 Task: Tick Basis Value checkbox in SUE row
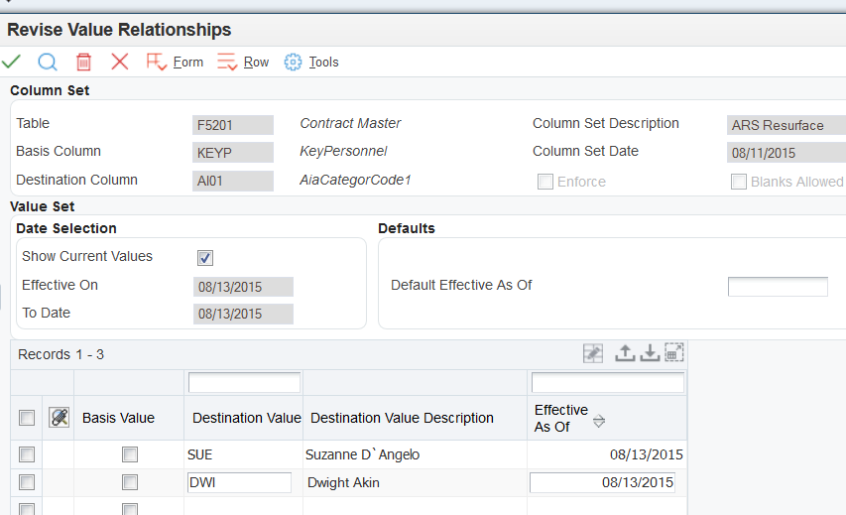pyautogui.click(x=129, y=454)
